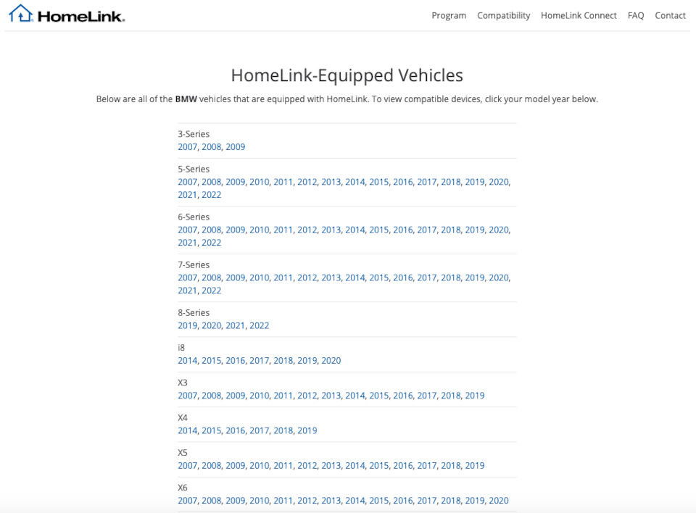Viewport: 696px width, 513px height.
Task: Go to HomeLink Connect page
Action: coord(579,15)
